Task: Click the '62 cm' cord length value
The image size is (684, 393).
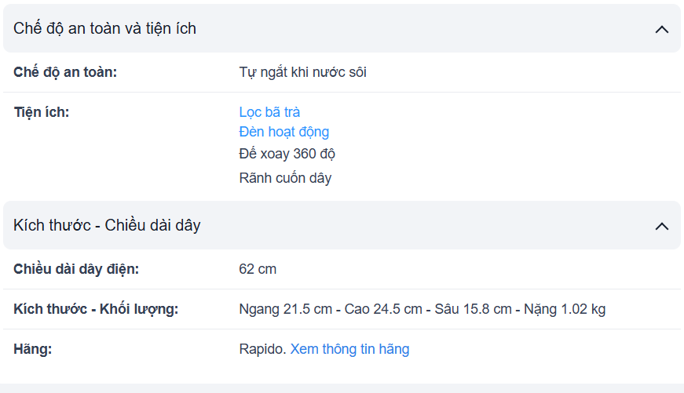Action: (258, 270)
